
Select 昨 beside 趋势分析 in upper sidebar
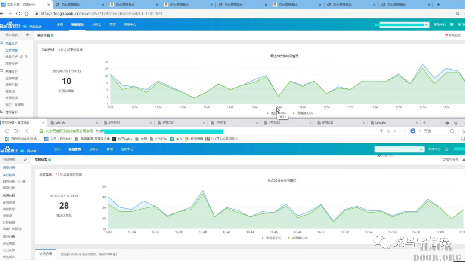(26, 57)
